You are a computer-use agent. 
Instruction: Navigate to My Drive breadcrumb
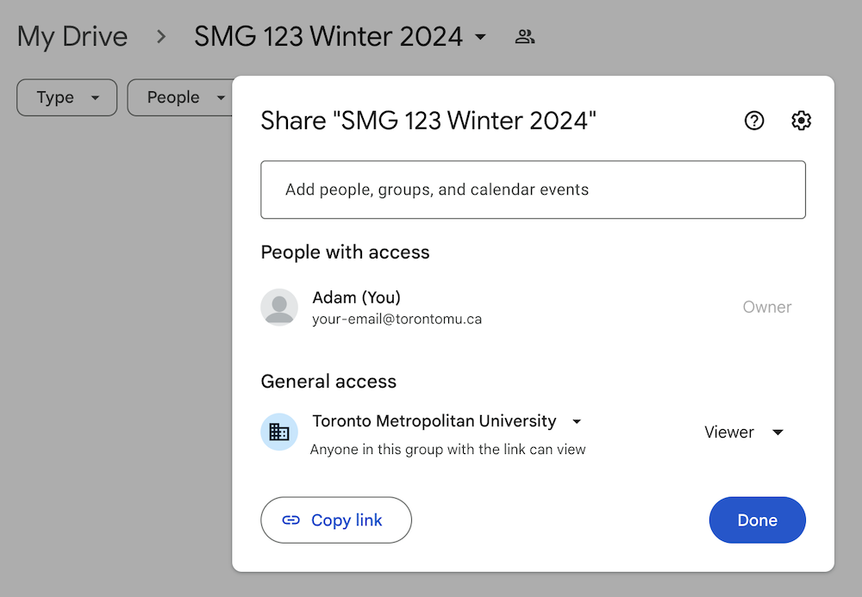(72, 37)
